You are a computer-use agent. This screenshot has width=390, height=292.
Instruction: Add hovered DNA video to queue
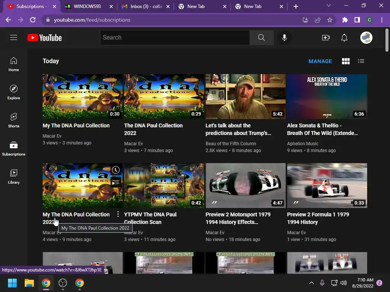tap(116, 183)
